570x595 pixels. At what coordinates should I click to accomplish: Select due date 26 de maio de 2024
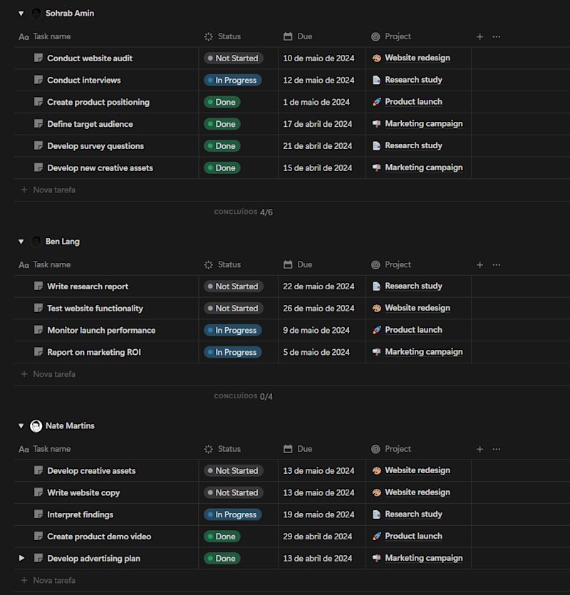(318, 308)
